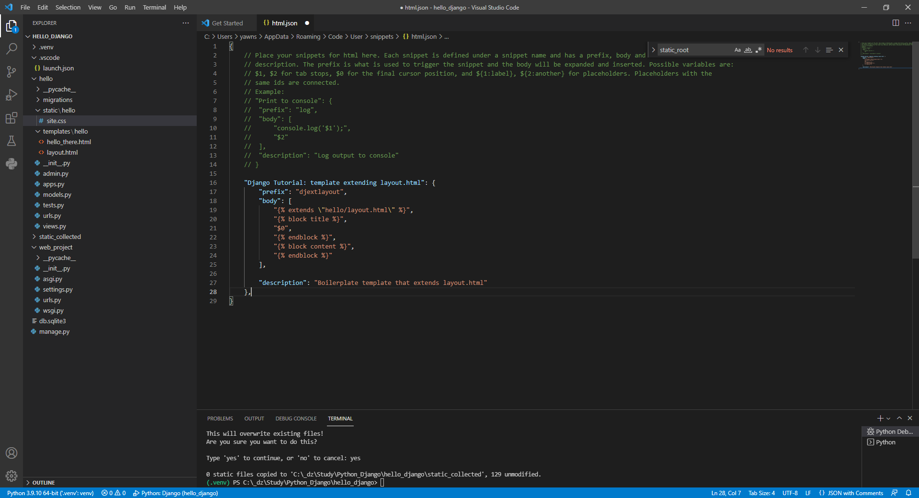
Task: Open the Accounts menu icon
Action: pyautogui.click(x=11, y=453)
